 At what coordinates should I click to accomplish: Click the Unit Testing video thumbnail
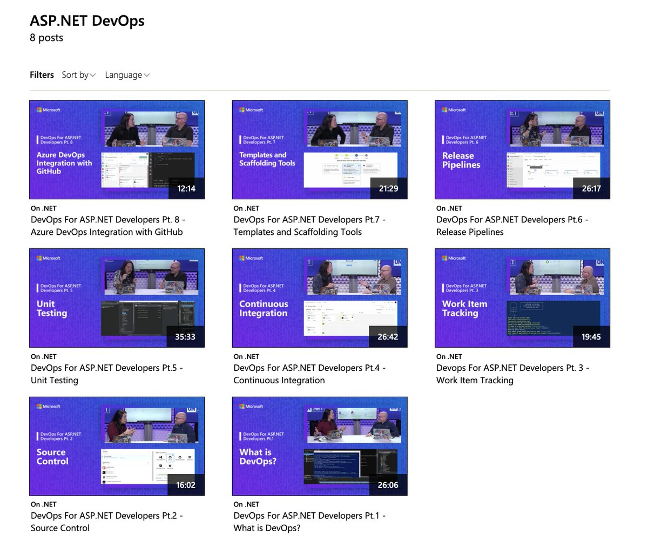[117, 297]
